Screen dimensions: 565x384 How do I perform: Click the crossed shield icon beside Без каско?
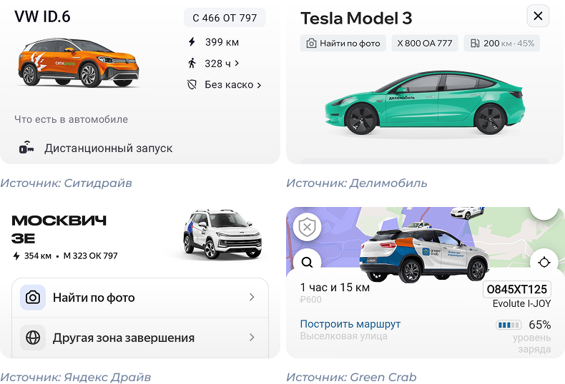point(192,84)
